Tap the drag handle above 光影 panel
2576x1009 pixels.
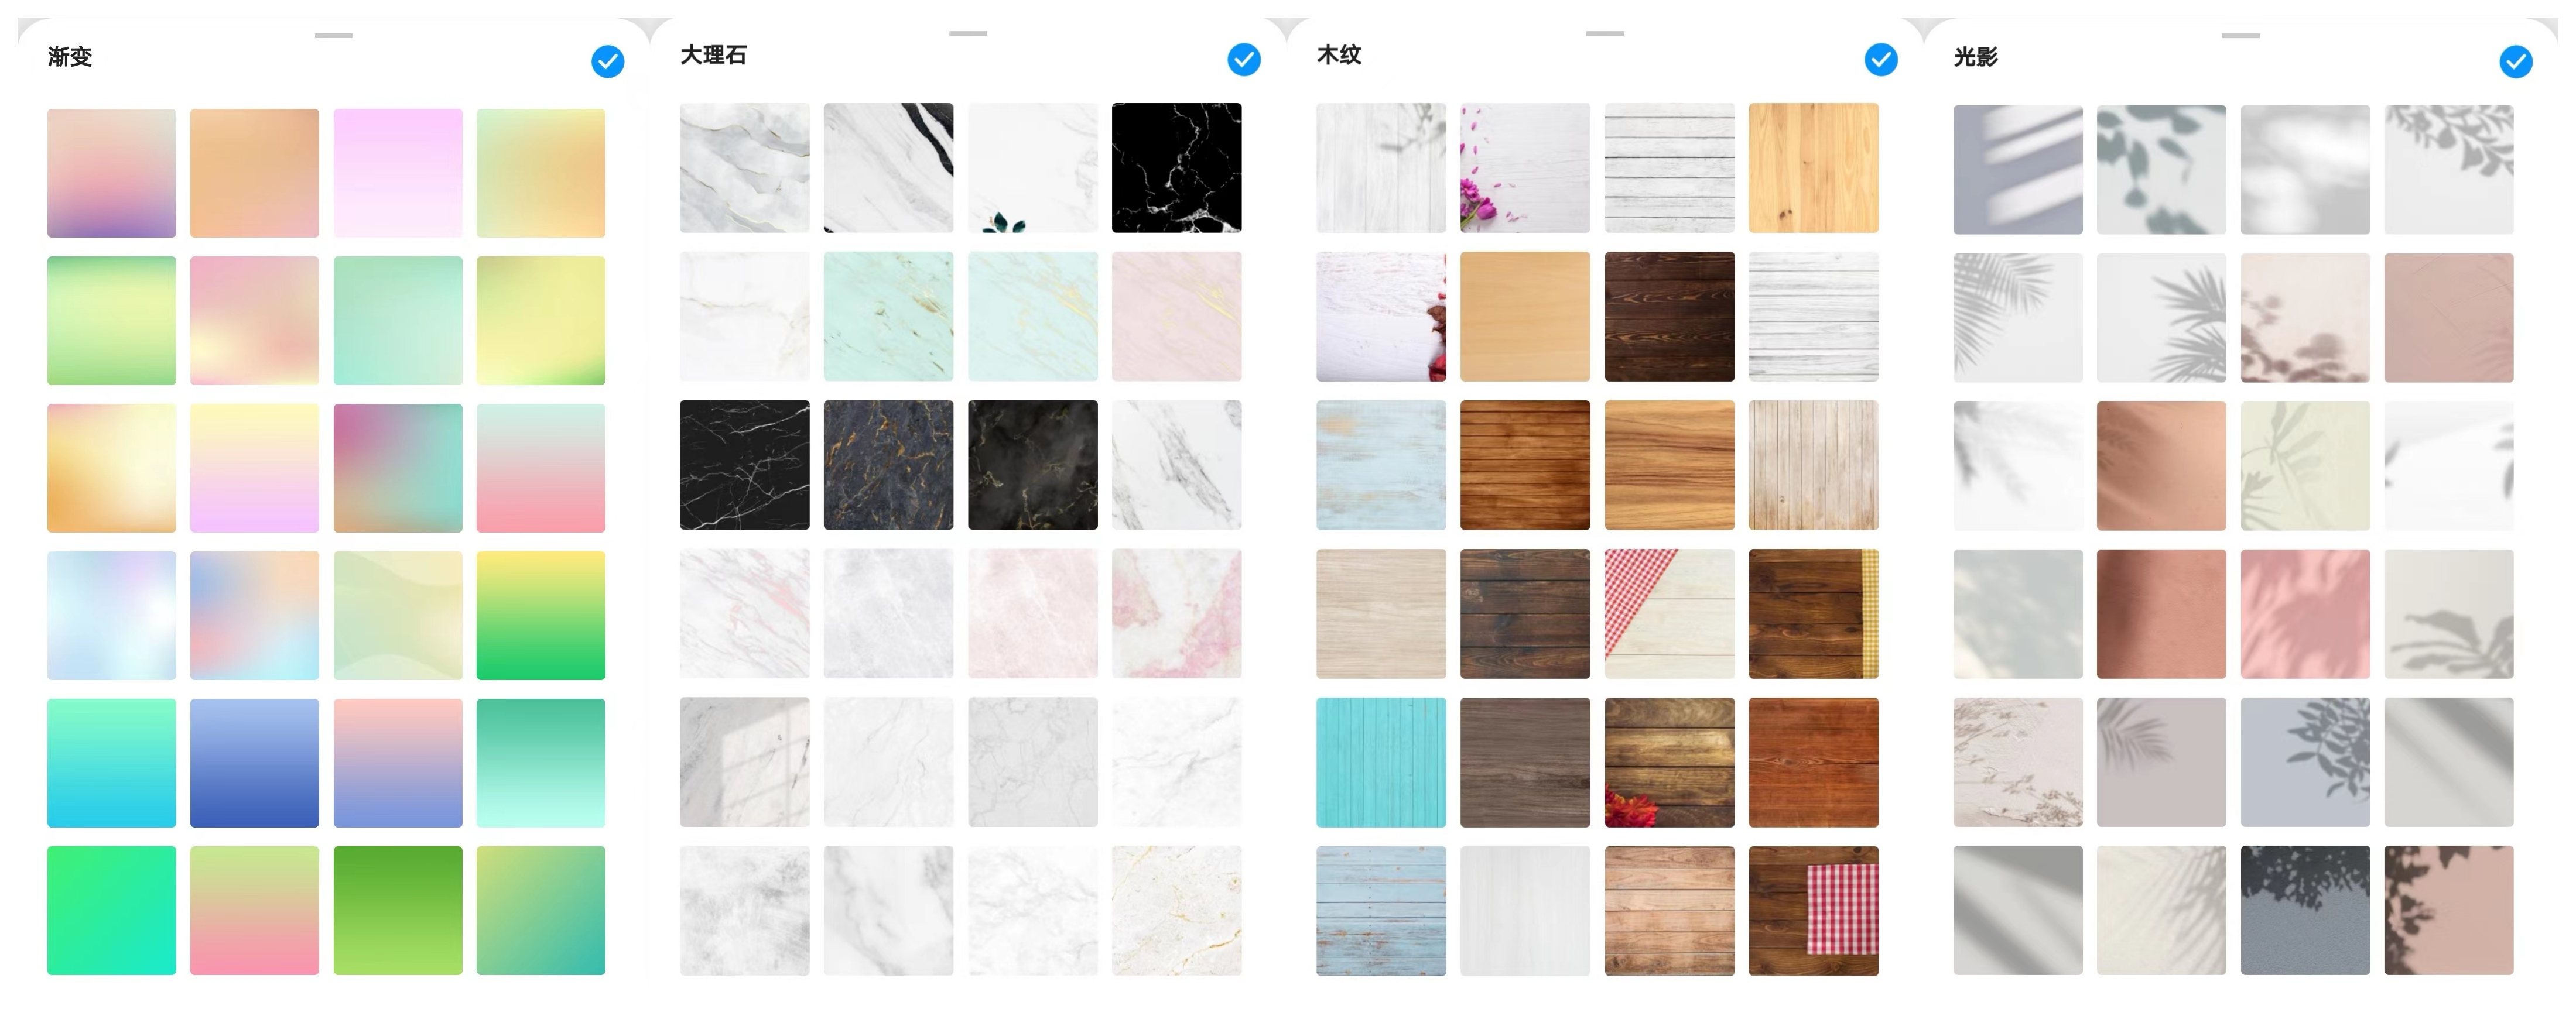2240,36
